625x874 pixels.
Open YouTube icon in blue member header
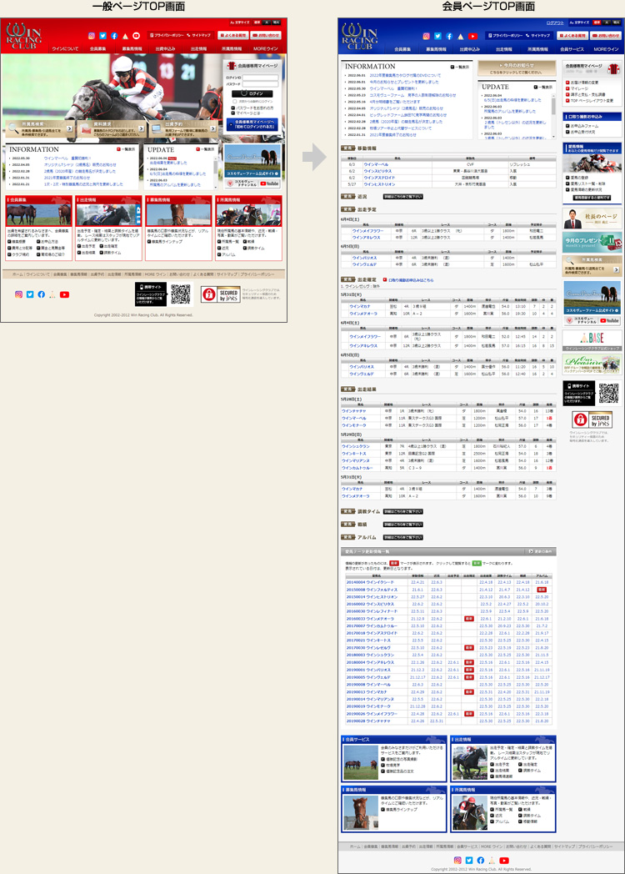click(472, 37)
